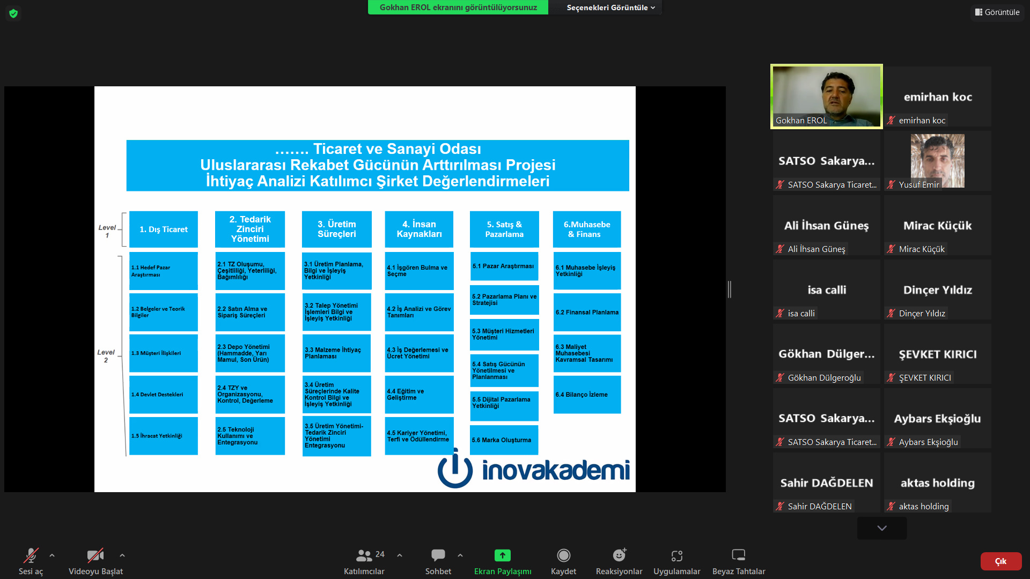Viewport: 1030px width, 579px height.
Task: Turn on camera with Videoyu Başlat
Action: (x=95, y=555)
